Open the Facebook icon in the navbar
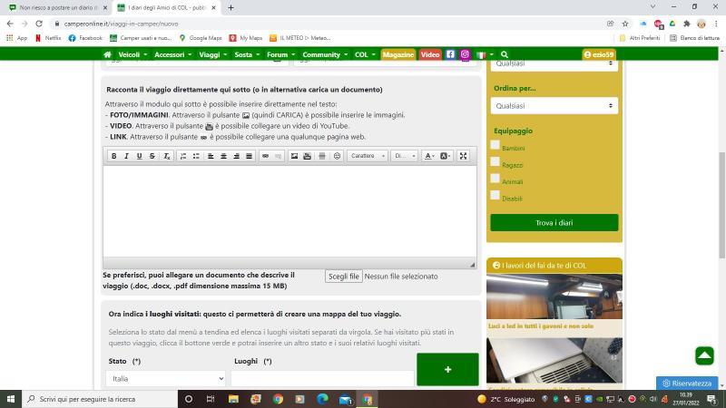The width and height of the screenshot is (726, 408). 450,54
